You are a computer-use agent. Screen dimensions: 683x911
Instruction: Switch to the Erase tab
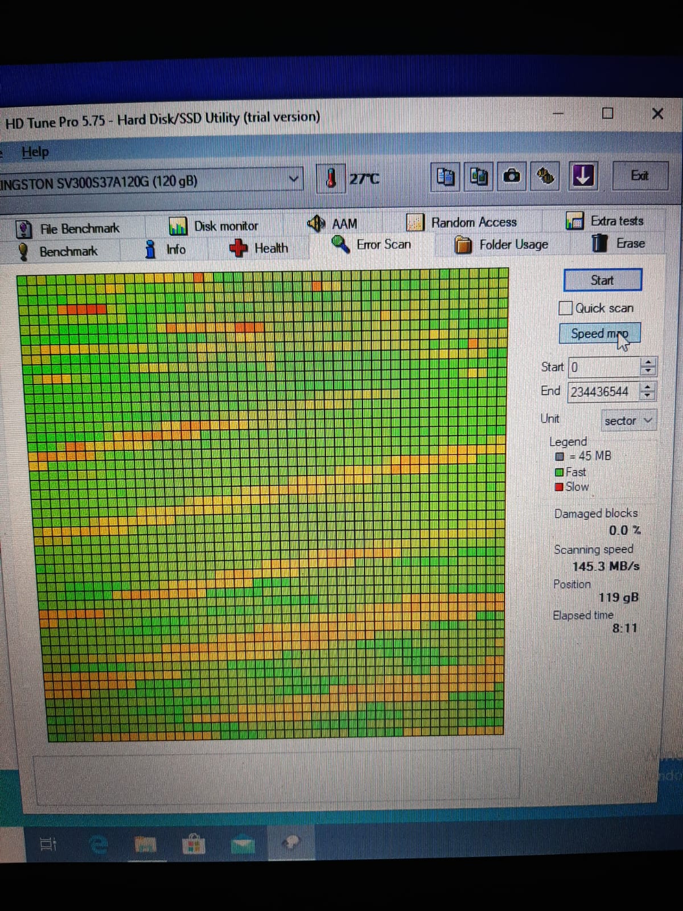click(630, 244)
